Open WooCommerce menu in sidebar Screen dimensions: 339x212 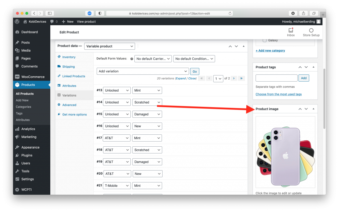point(31,77)
